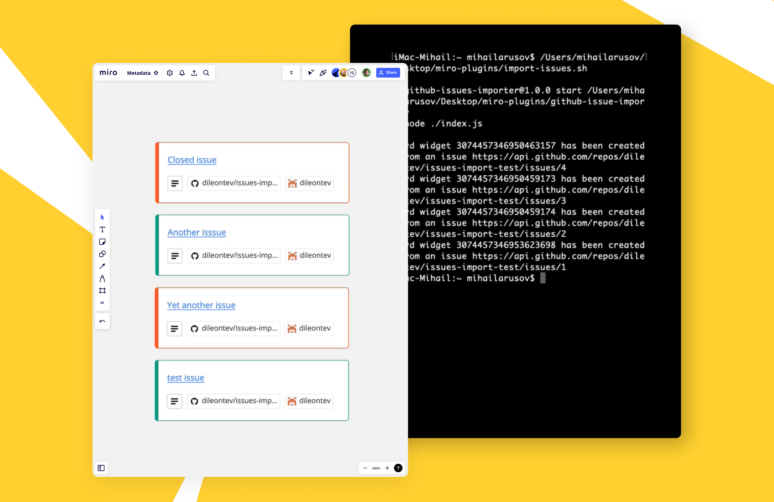The height and width of the screenshot is (502, 774).
Task: Show all 12 collaborators from the avatar counter
Action: (351, 73)
